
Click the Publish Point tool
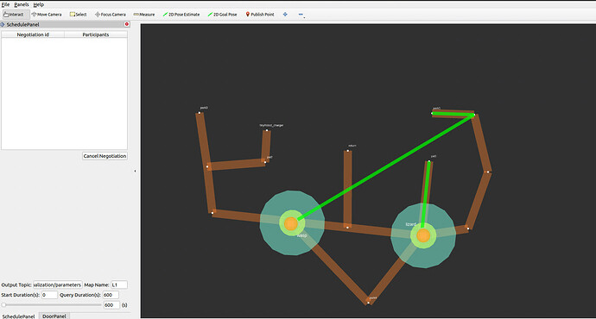[x=260, y=15]
